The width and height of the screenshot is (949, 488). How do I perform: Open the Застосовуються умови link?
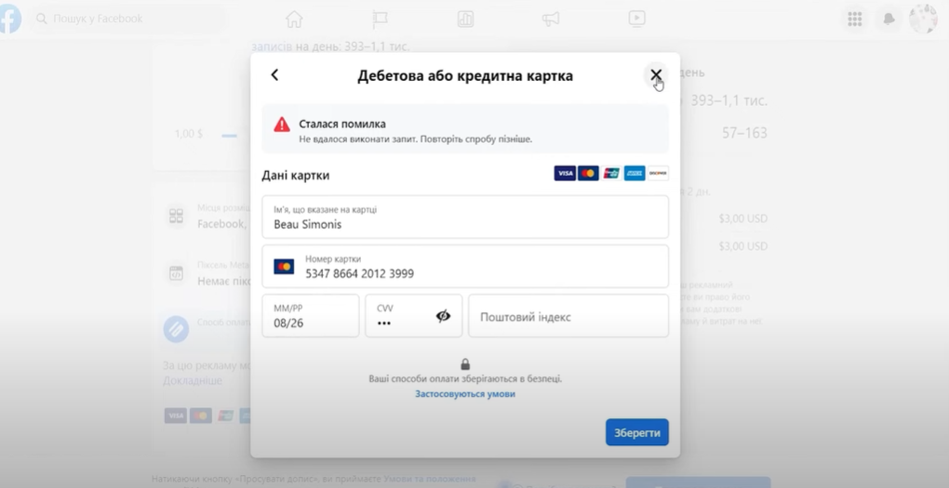[465, 394]
